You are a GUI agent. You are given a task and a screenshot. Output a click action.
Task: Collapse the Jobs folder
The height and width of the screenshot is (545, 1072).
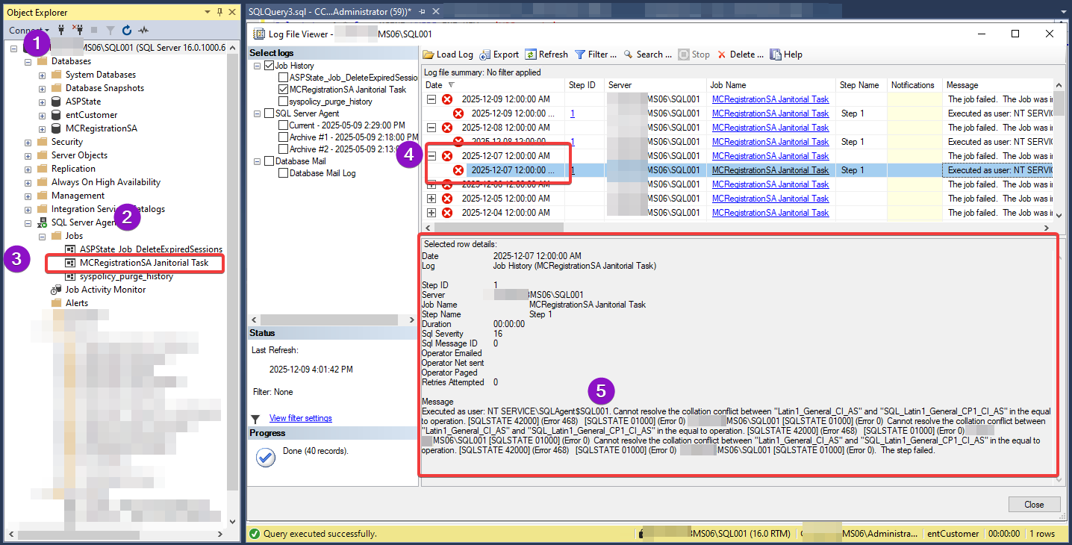tap(42, 236)
